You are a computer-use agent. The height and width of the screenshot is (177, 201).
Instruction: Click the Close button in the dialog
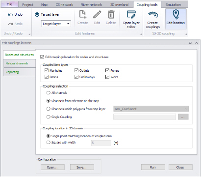click(180, 167)
